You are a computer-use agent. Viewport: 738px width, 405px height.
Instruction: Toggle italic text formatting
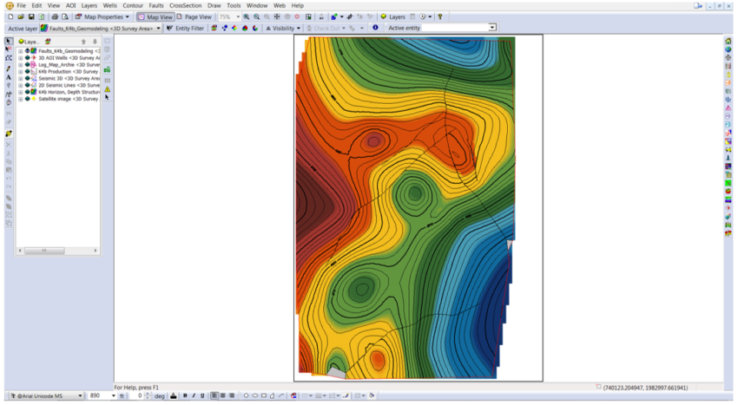(194, 396)
